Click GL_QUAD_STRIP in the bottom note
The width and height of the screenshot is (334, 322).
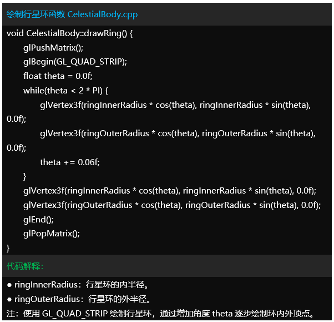point(75,313)
